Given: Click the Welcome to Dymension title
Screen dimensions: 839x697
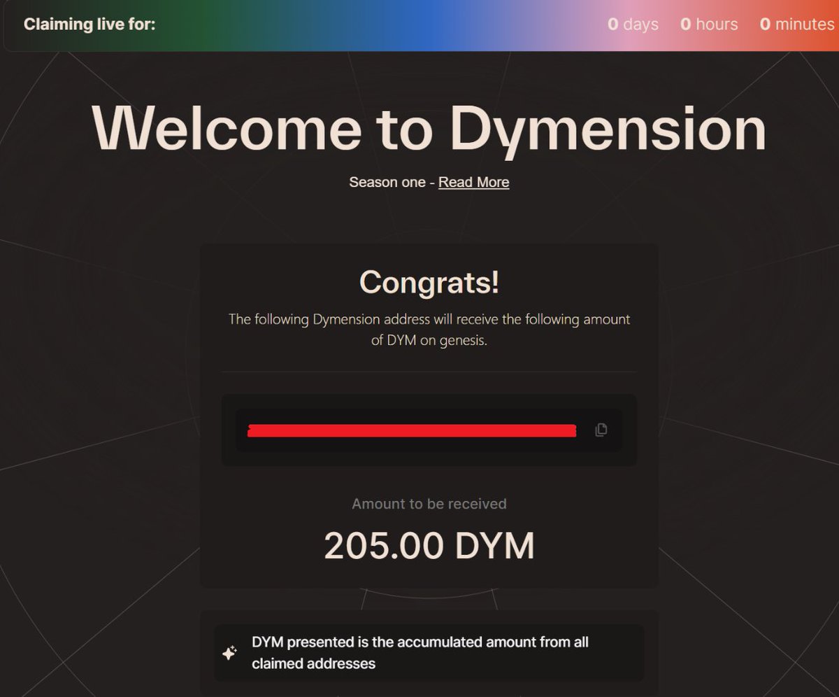Looking at the screenshot, I should [x=428, y=129].
